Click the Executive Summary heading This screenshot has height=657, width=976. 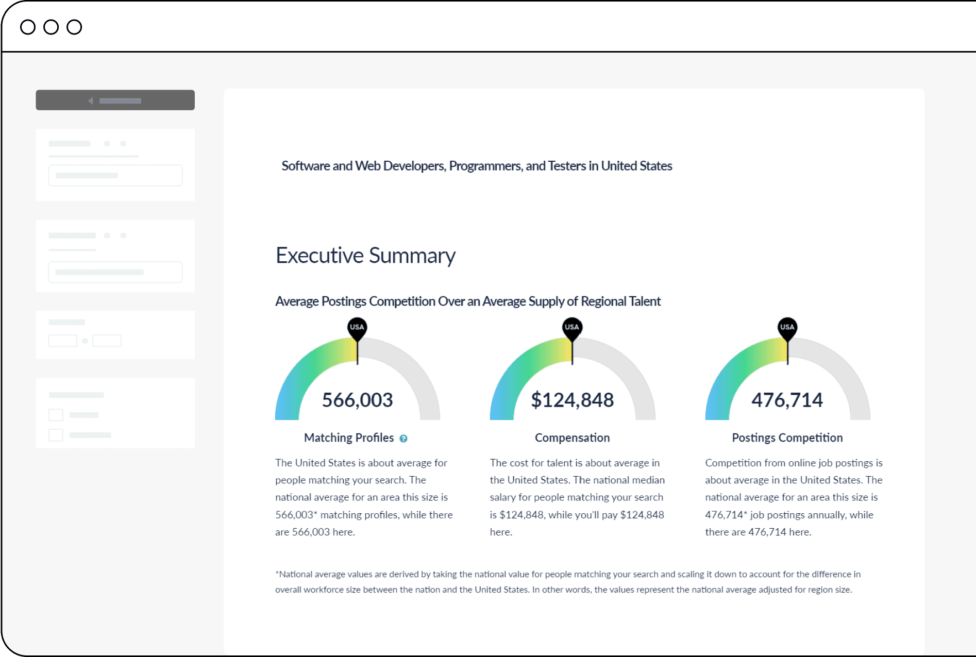pos(366,256)
